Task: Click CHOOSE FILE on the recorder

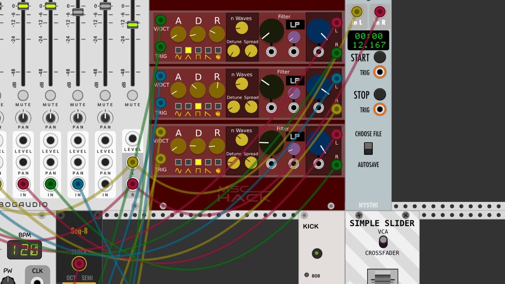Action: click(368, 134)
